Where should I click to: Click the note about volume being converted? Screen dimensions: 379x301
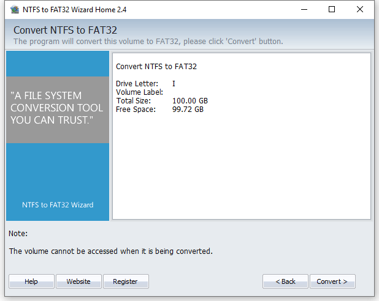pos(111,251)
